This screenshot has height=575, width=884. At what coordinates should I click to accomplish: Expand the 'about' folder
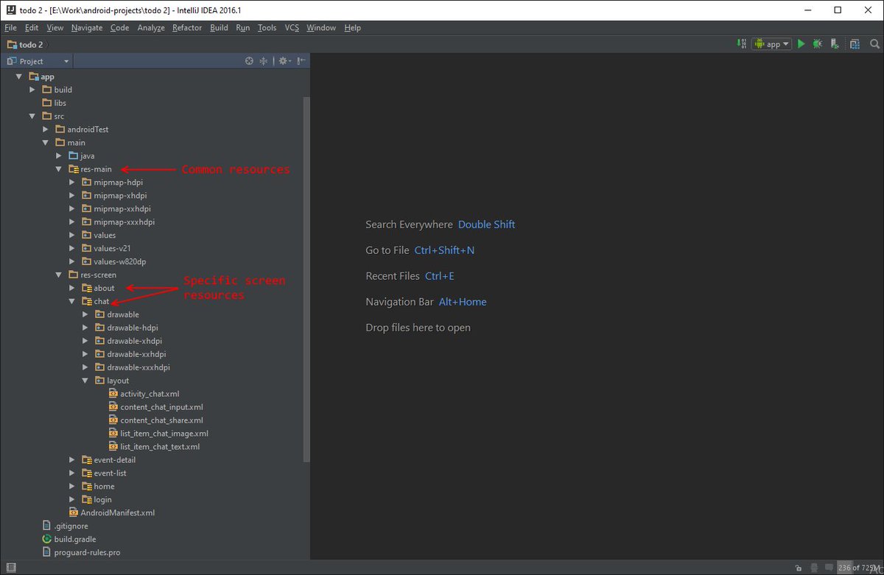71,289
